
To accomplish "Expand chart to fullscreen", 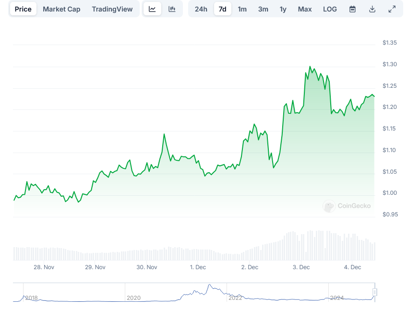I will point(392,9).
